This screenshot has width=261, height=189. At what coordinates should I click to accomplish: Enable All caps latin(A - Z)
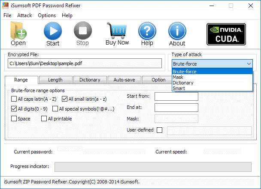pos(14,99)
